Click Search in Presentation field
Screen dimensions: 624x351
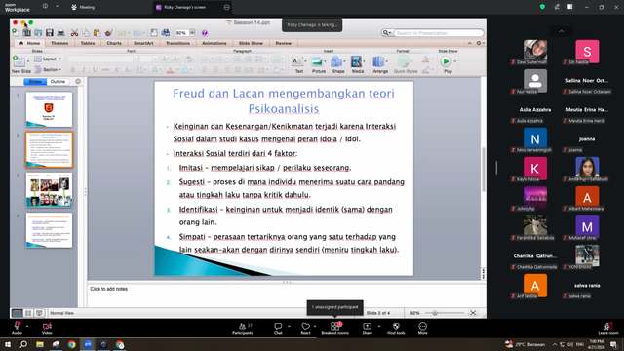(438, 33)
